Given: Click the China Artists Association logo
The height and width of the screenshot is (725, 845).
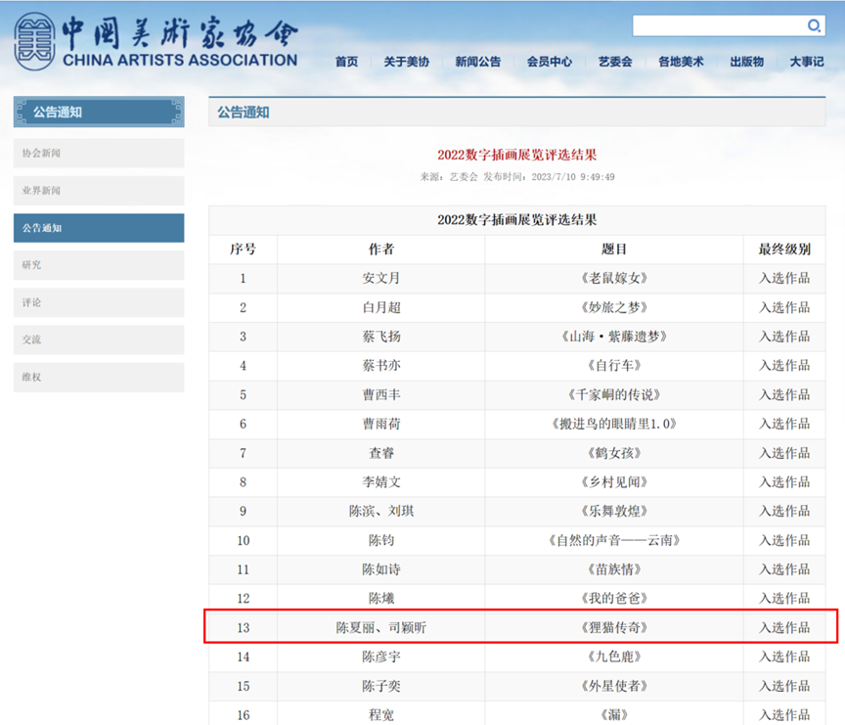Looking at the screenshot, I should tap(156, 42).
